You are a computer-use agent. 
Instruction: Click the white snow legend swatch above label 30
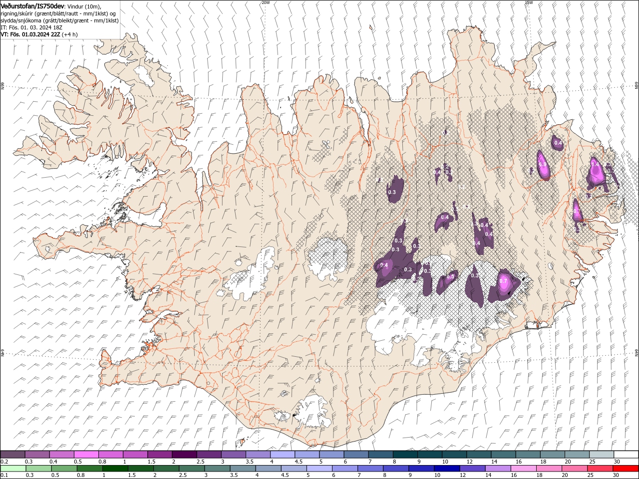[x=626, y=455]
